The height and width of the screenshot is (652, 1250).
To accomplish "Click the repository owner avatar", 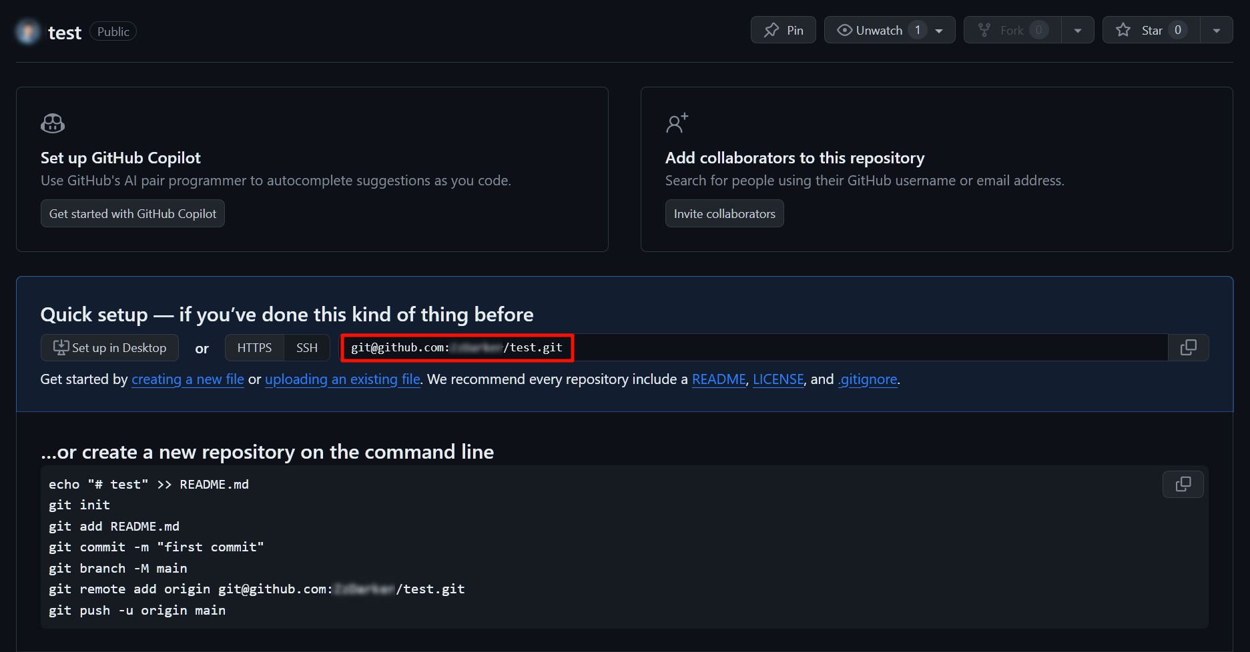I will (x=28, y=31).
